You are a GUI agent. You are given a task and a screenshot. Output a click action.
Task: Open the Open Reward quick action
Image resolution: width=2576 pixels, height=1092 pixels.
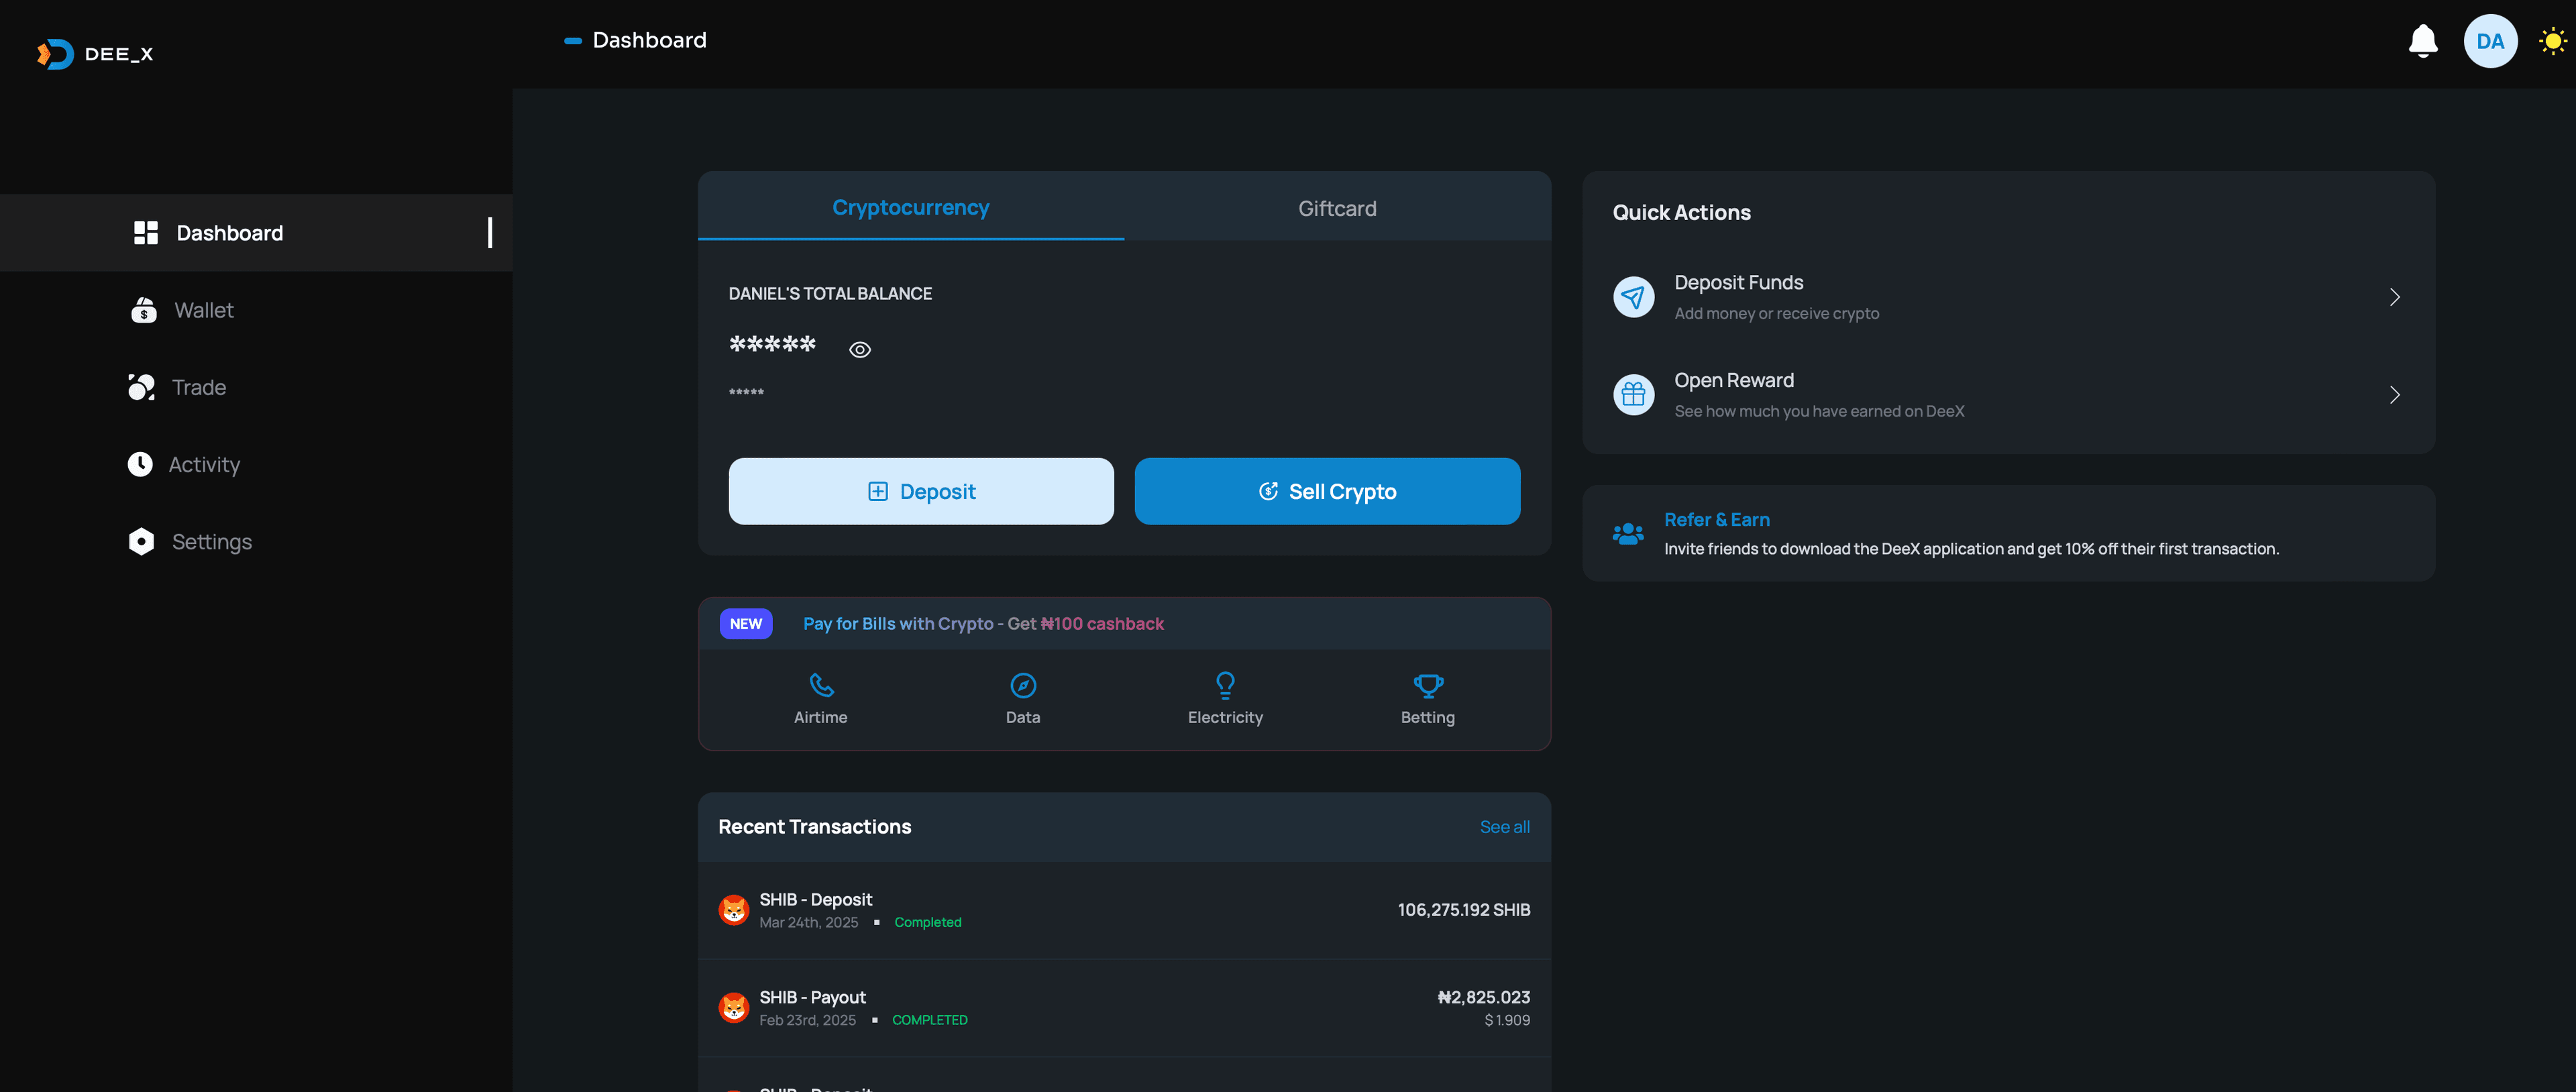tap(2008, 395)
